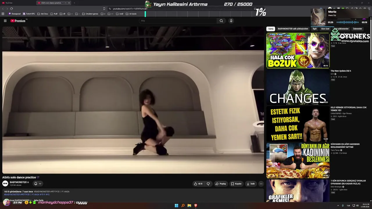The image size is (372, 209).
Task: Open Brave browser from the taskbar
Action: click(196, 206)
